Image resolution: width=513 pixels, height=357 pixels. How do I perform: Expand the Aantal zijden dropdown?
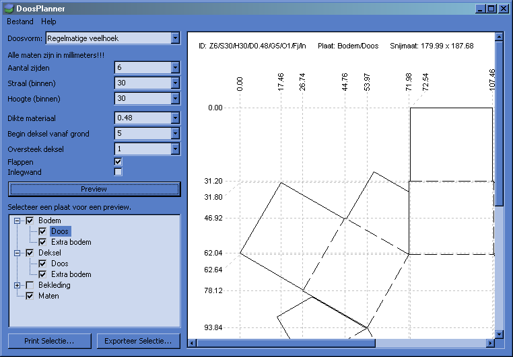[x=175, y=68]
